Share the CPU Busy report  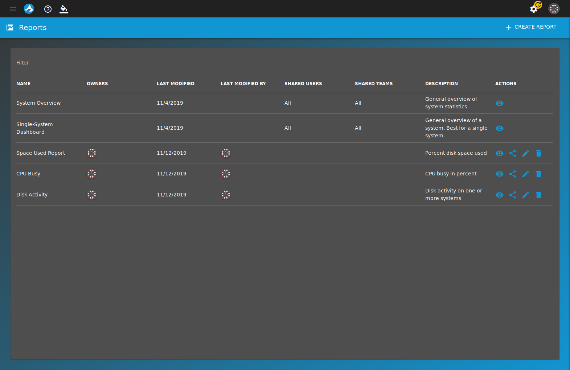pyautogui.click(x=513, y=174)
